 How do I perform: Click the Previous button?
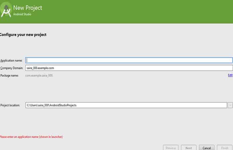[x=170, y=148]
